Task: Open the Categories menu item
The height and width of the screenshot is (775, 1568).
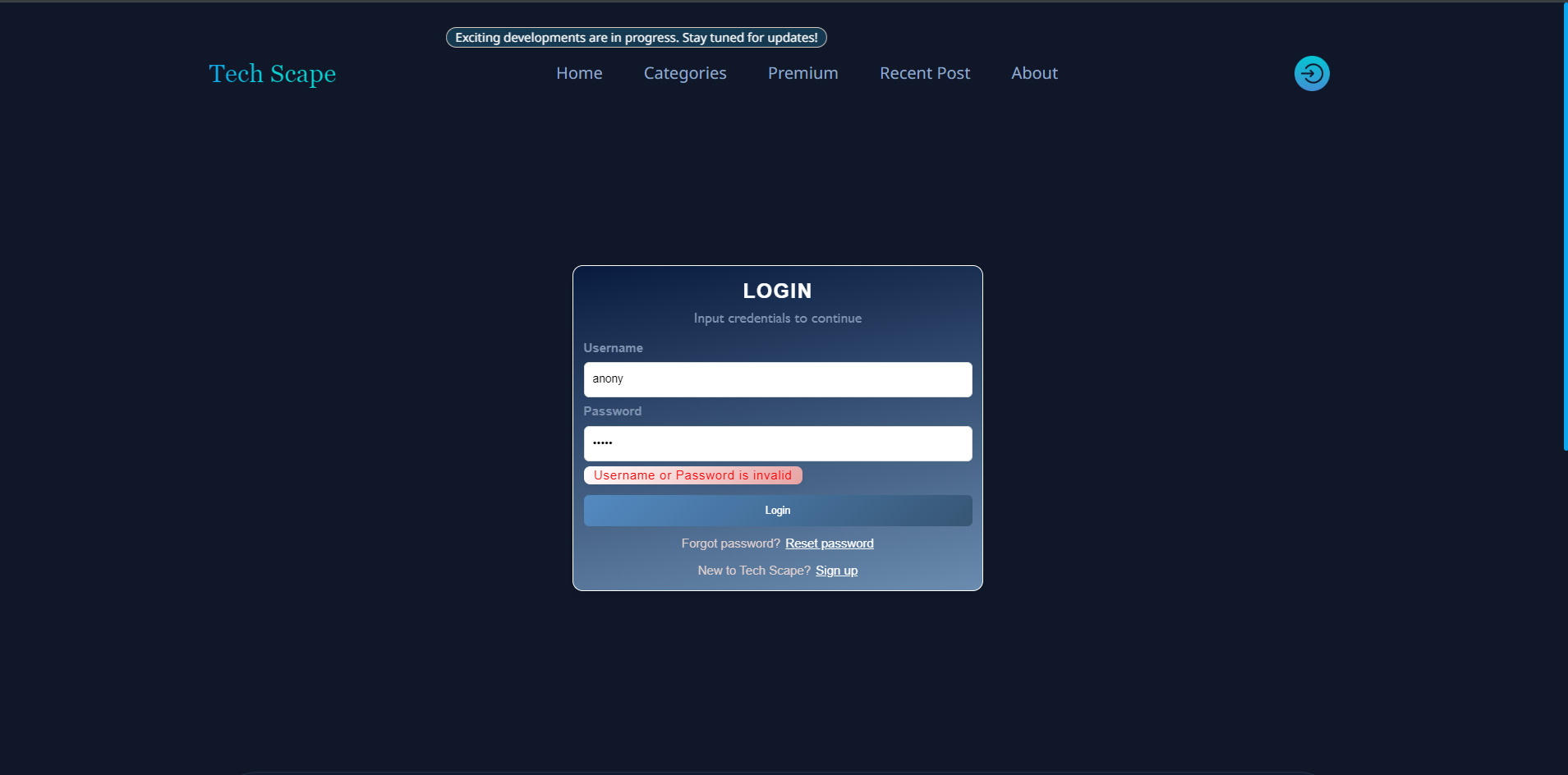Action: (x=685, y=73)
